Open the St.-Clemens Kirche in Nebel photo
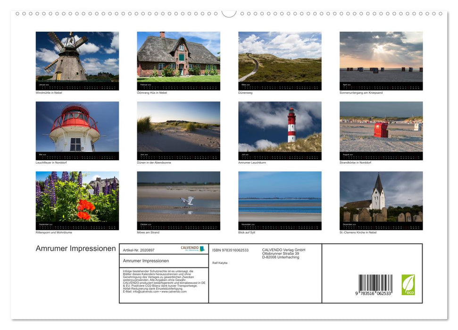The height and width of the screenshot is (330, 458). point(381,200)
